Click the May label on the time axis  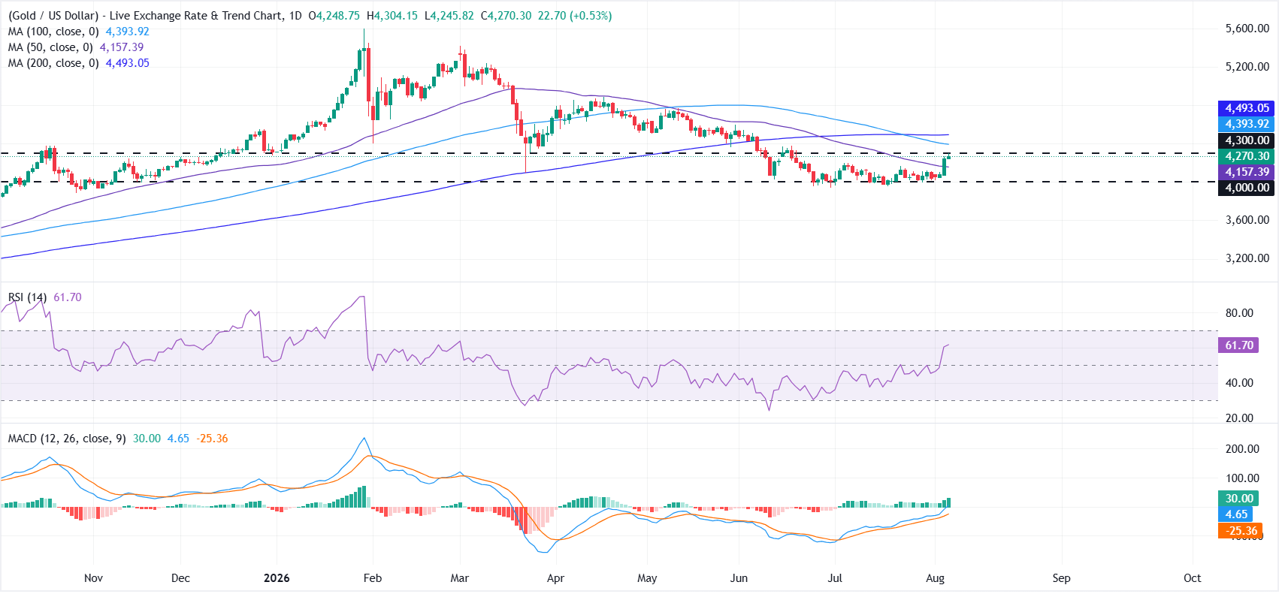click(647, 578)
